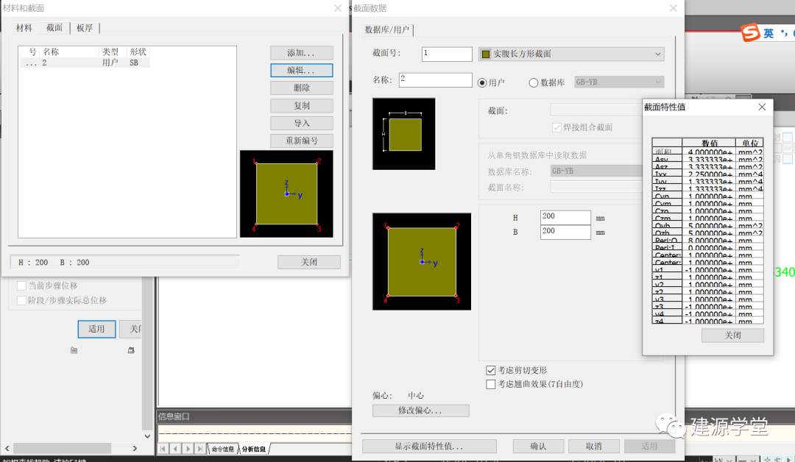Click the go-to-last arrow beside the info tabs
The height and width of the screenshot is (462, 795).
(200, 448)
